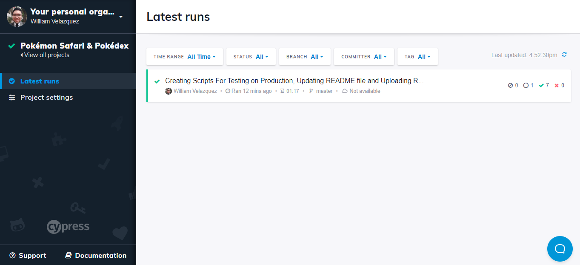580x265 pixels.
Task: Click the cloud icon beside Not available
Action: pyautogui.click(x=345, y=91)
